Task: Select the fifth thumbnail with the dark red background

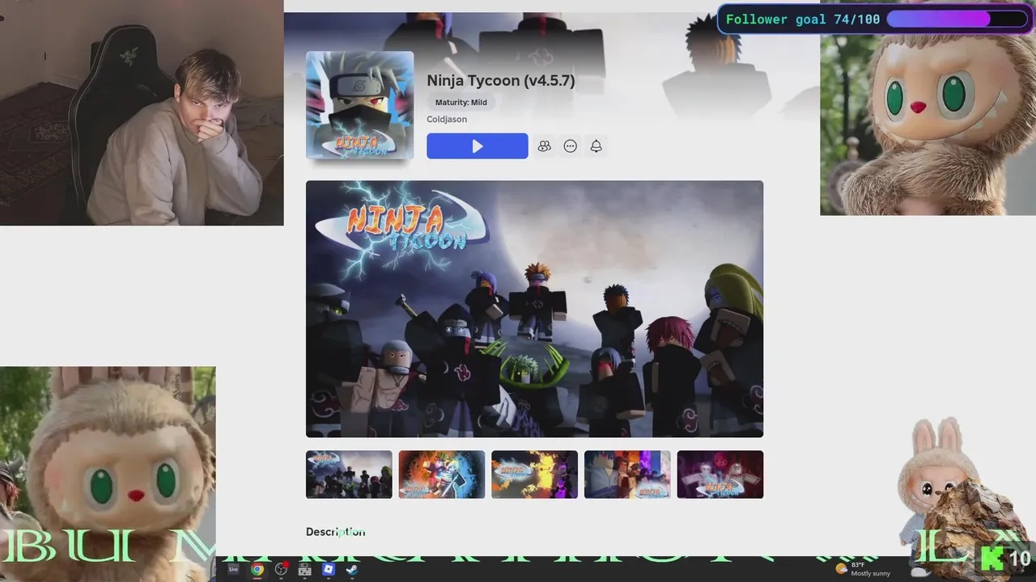Action: pos(720,474)
